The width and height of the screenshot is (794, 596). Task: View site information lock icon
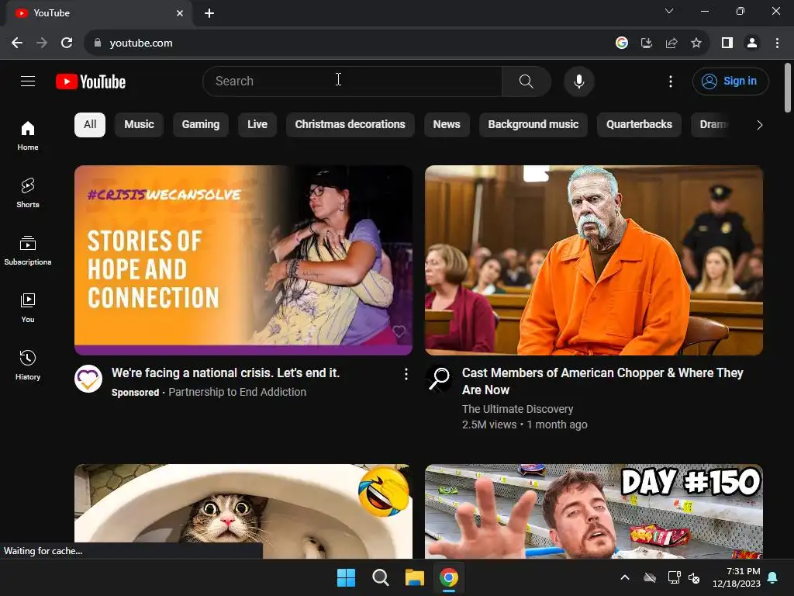(x=98, y=43)
